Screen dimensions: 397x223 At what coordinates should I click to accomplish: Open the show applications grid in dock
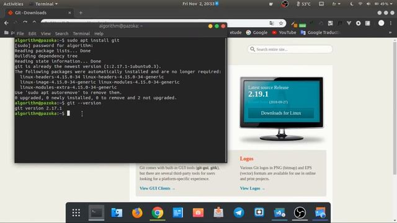tap(76, 212)
